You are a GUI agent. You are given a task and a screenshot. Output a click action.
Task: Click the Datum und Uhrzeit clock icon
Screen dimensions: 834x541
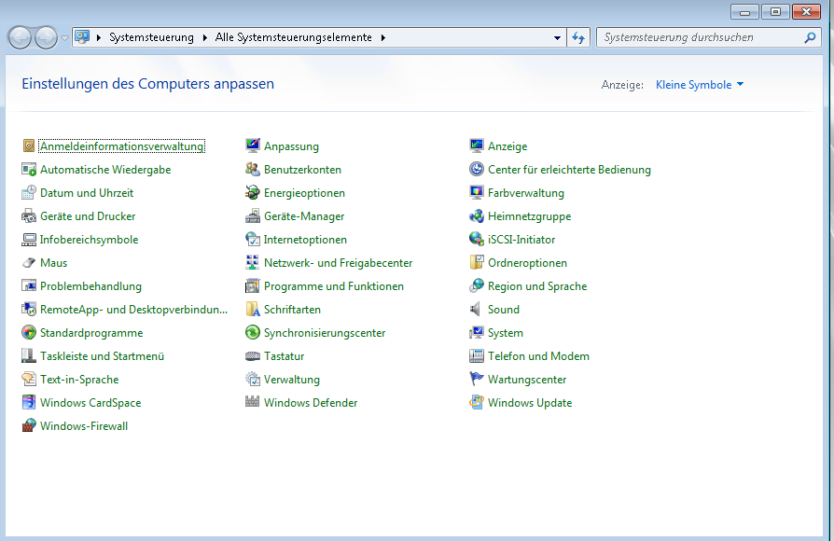click(29, 192)
